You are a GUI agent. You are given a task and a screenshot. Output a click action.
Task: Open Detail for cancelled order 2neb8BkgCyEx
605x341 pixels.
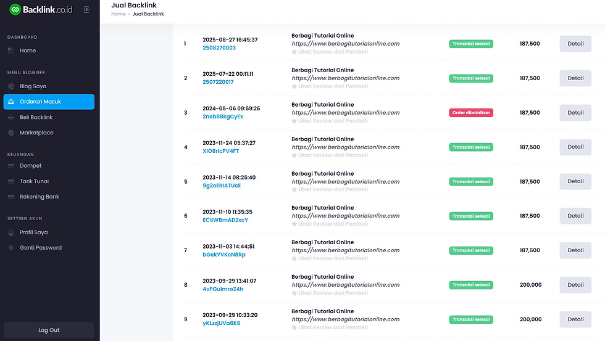(575, 112)
